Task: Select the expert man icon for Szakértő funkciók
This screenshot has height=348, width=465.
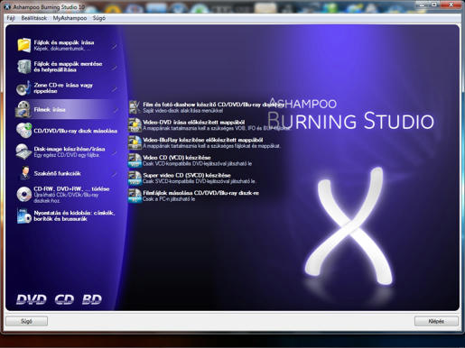Action: [24, 173]
